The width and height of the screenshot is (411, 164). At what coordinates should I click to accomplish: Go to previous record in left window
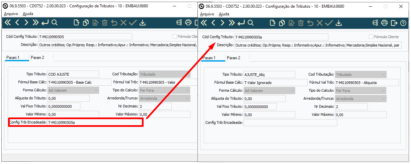click(17, 23)
